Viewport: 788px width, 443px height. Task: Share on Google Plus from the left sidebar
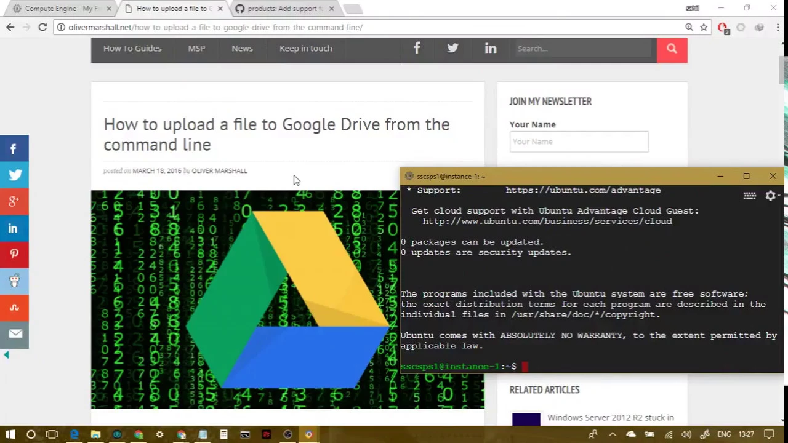pyautogui.click(x=14, y=202)
